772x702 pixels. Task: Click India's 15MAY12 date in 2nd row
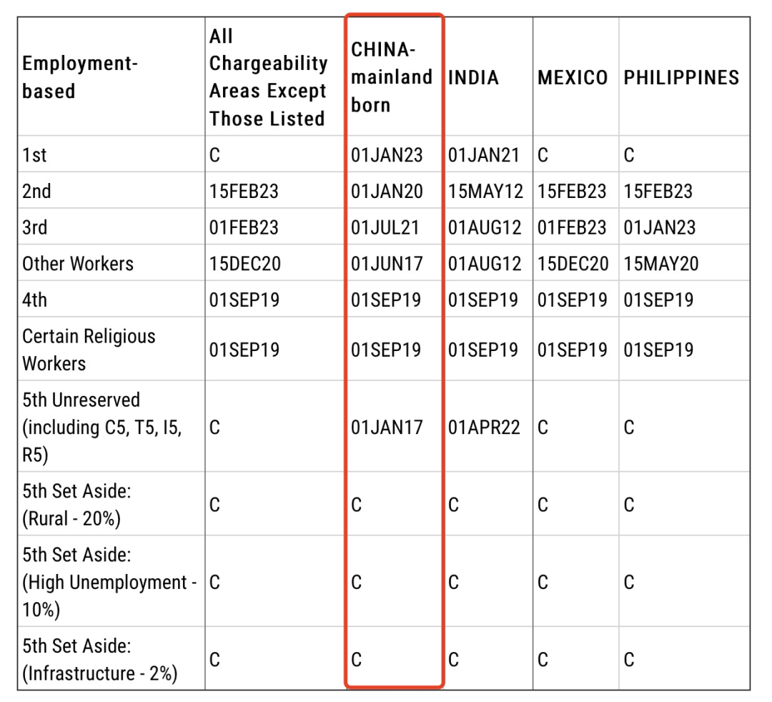(485, 191)
